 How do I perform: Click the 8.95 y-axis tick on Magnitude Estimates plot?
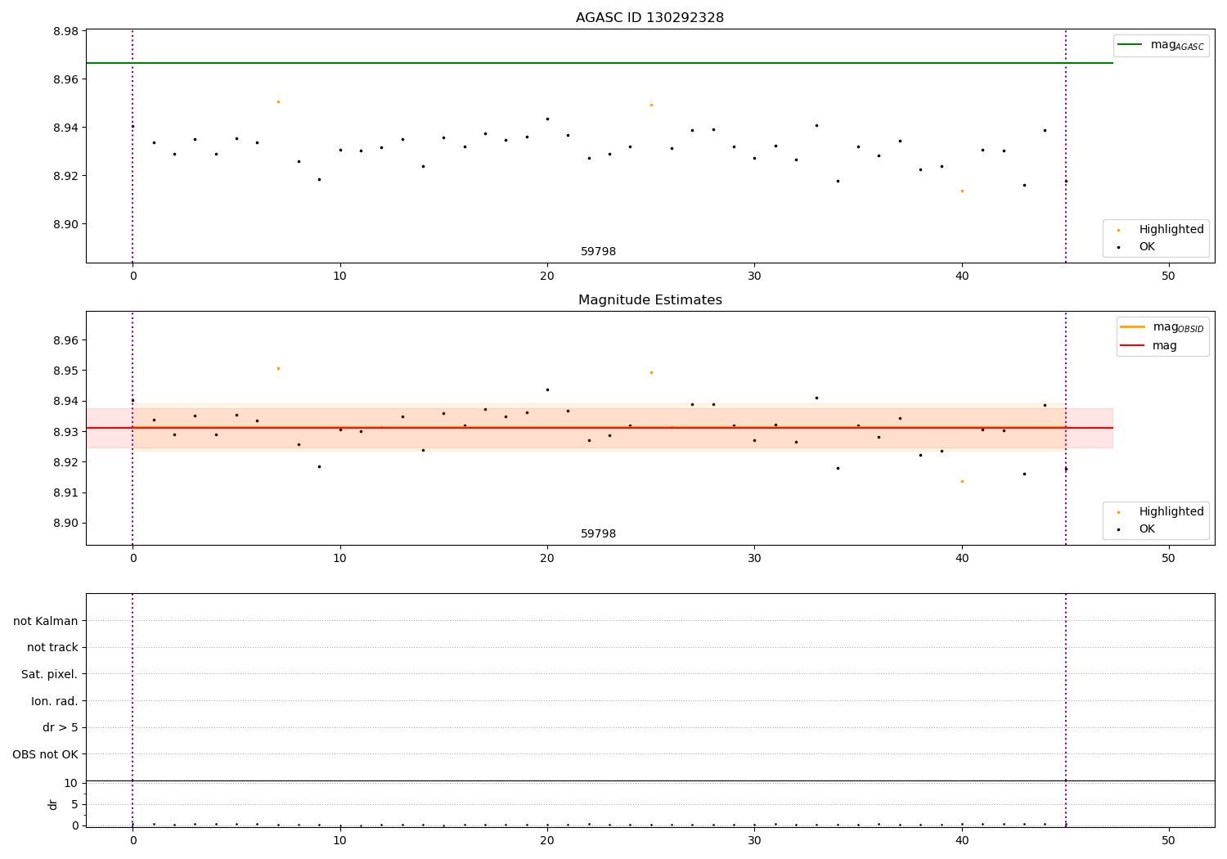coord(65,371)
